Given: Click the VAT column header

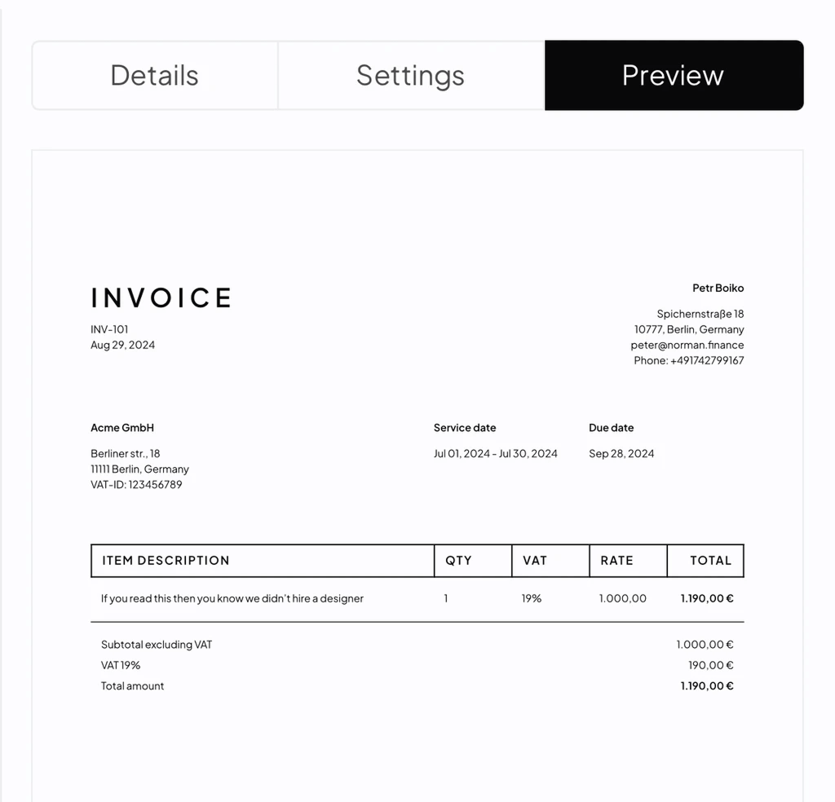Looking at the screenshot, I should point(535,561).
